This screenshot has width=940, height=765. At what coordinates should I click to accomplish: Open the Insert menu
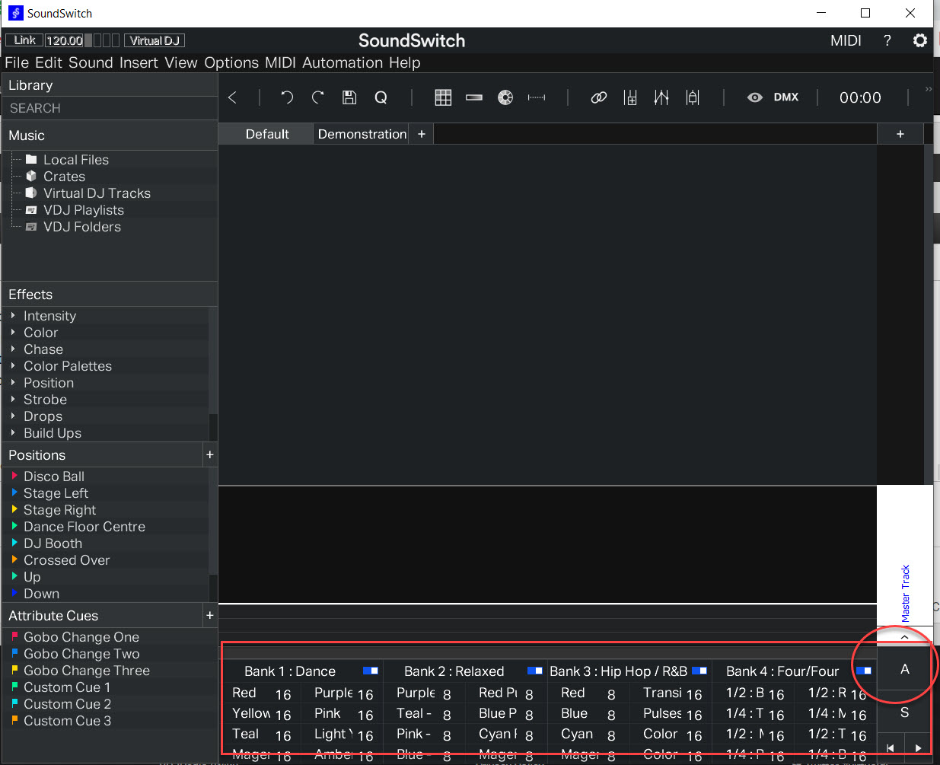point(139,62)
